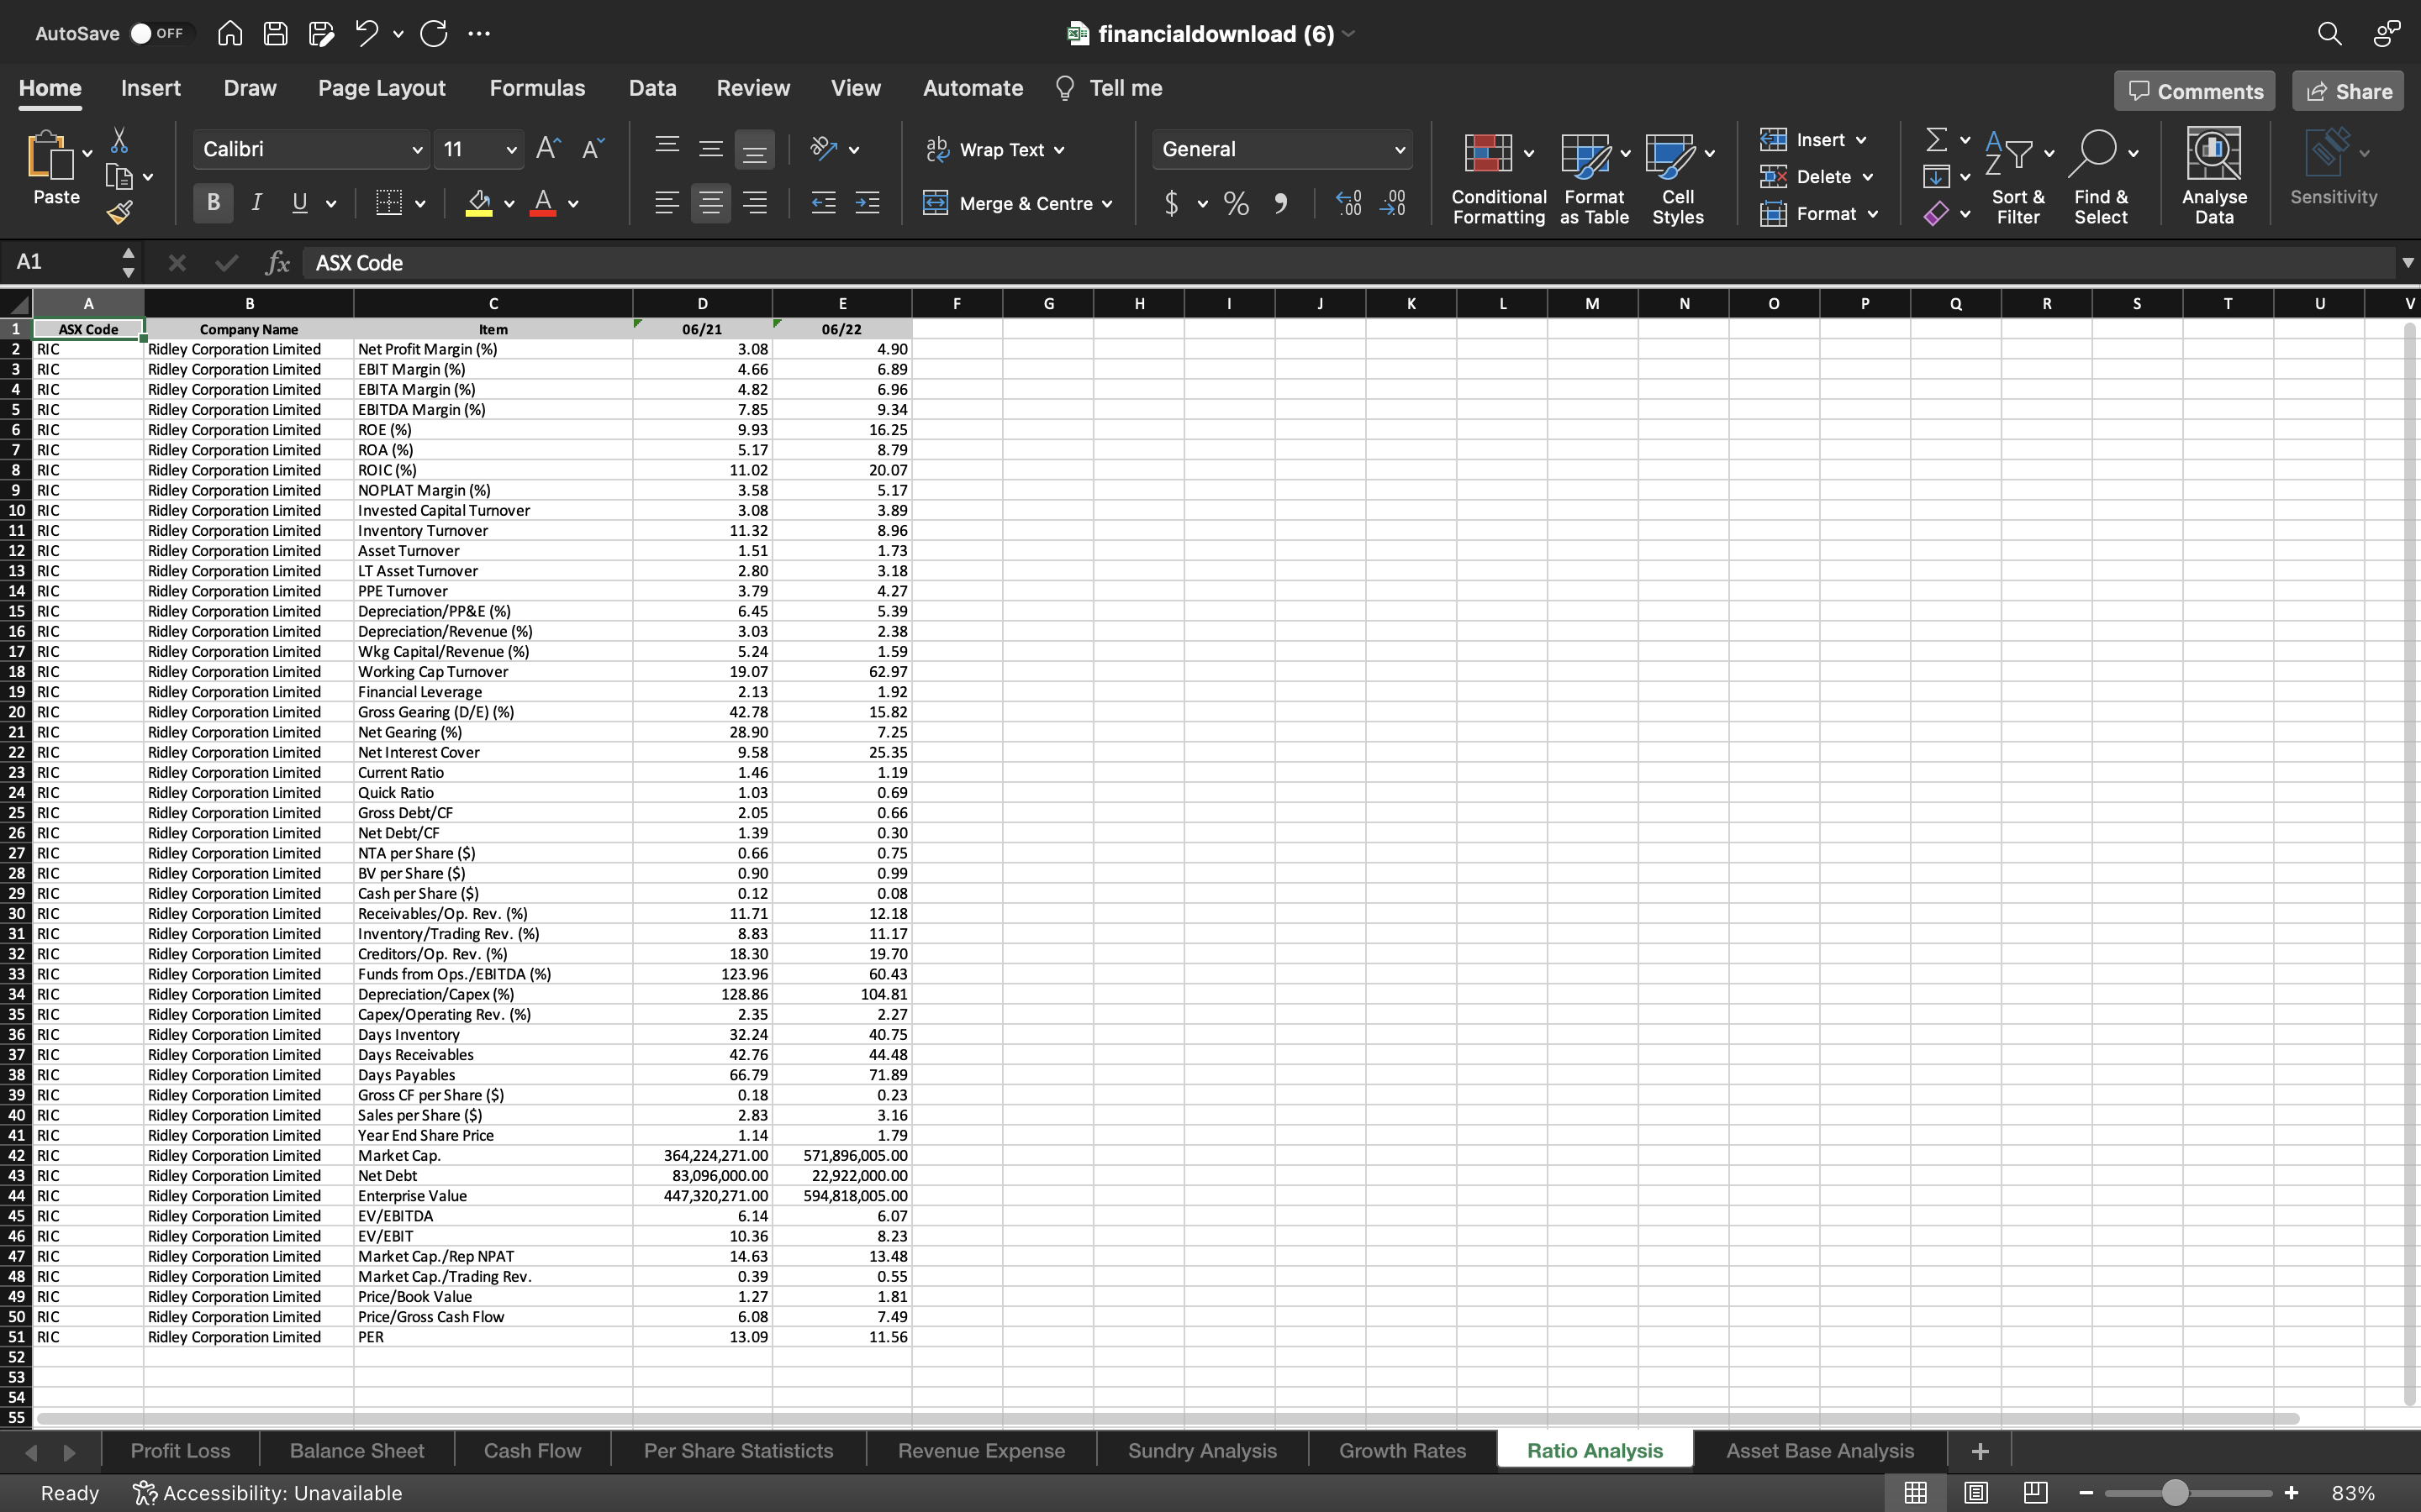Open the function wizard fx icon
The height and width of the screenshot is (1512, 2421).
tap(277, 263)
